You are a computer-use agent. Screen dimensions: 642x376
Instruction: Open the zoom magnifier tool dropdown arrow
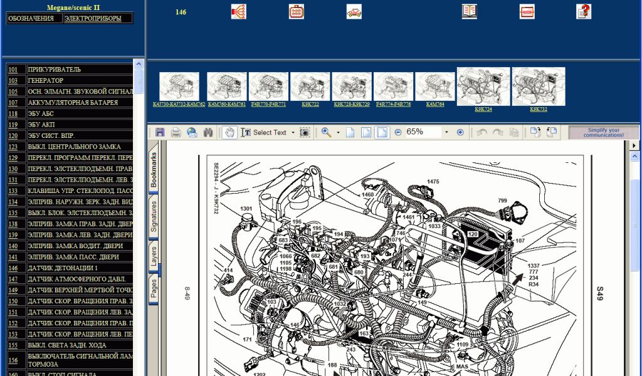tap(338, 132)
